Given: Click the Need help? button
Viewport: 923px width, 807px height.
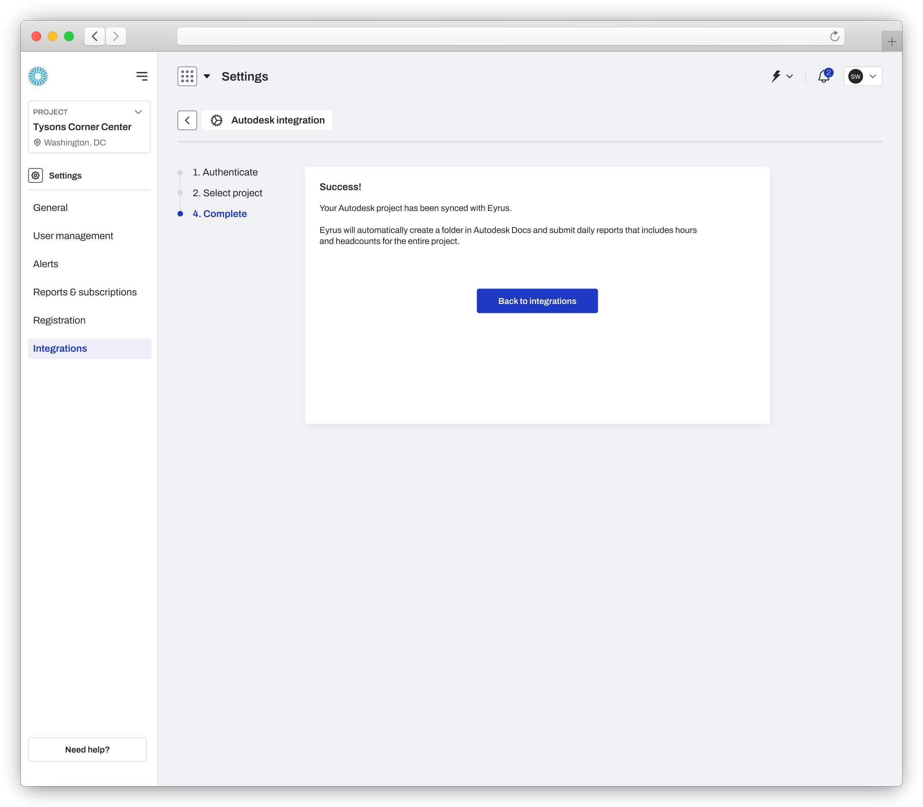Looking at the screenshot, I should 87,749.
